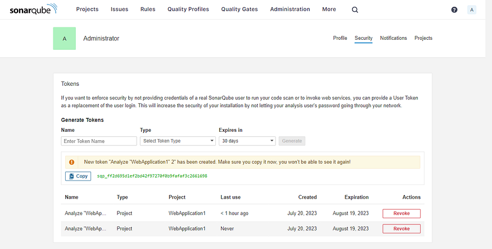The width and height of the screenshot is (492, 249).
Task: Open the Administration menu
Action: click(x=290, y=10)
